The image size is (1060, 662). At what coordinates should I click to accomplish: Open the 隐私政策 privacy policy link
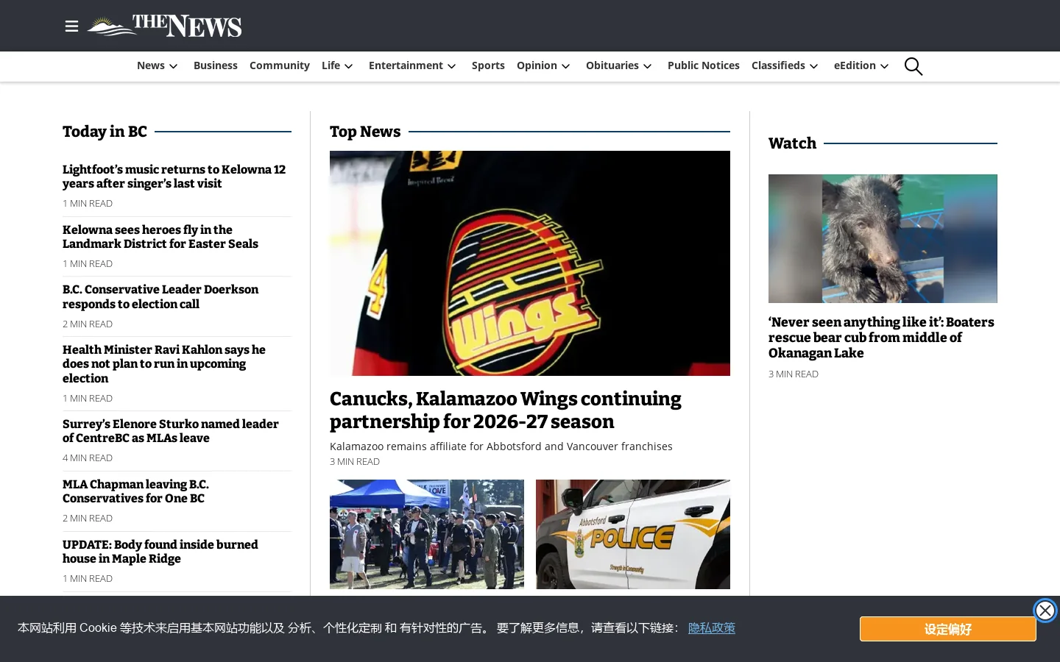click(x=712, y=627)
